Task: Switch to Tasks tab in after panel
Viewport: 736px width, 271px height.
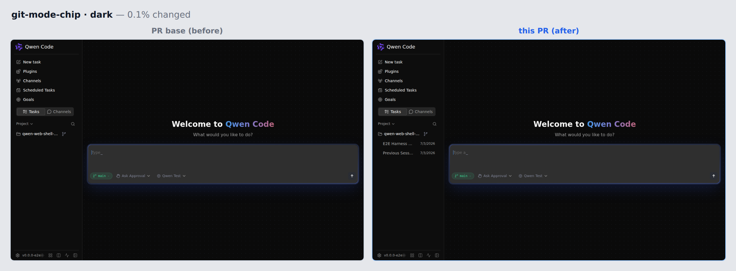Action: 393,112
